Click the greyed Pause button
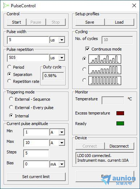 pos(36,22)
